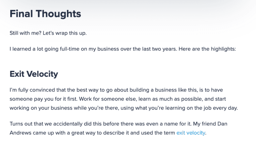Click the 'Final Thoughts' heading

45,14
